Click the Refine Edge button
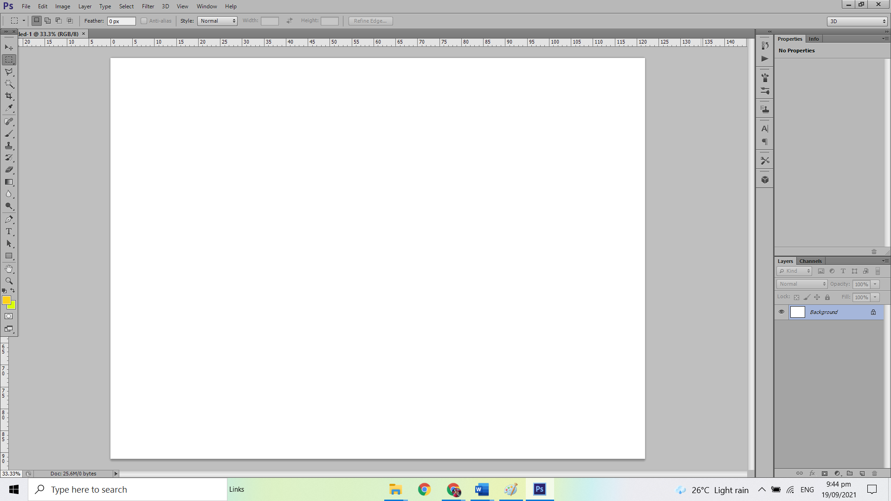This screenshot has width=891, height=501. coord(370,21)
